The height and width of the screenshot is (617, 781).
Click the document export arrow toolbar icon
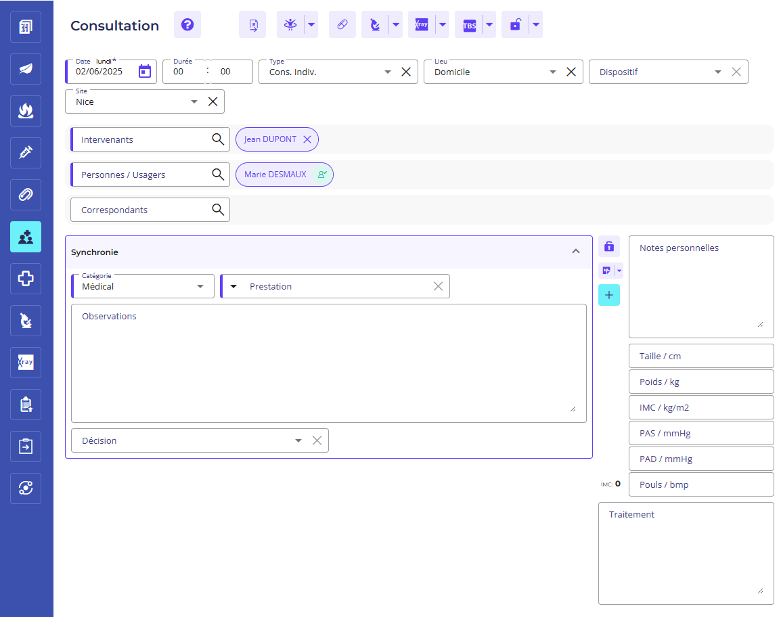[x=252, y=24]
